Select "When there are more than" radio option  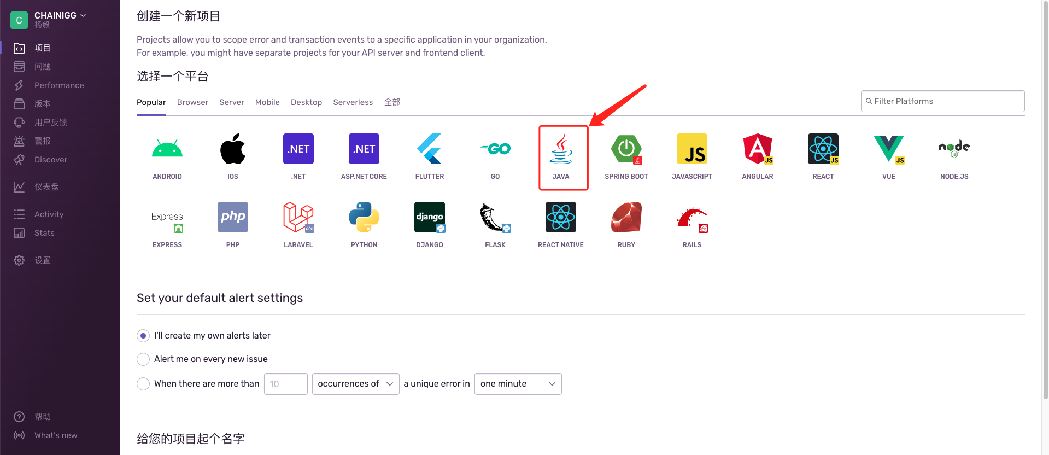click(143, 384)
